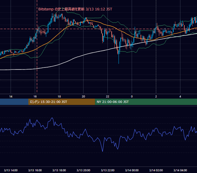Click the long lower wick candle near 23:00
197x173 pixels.
click(x=119, y=57)
